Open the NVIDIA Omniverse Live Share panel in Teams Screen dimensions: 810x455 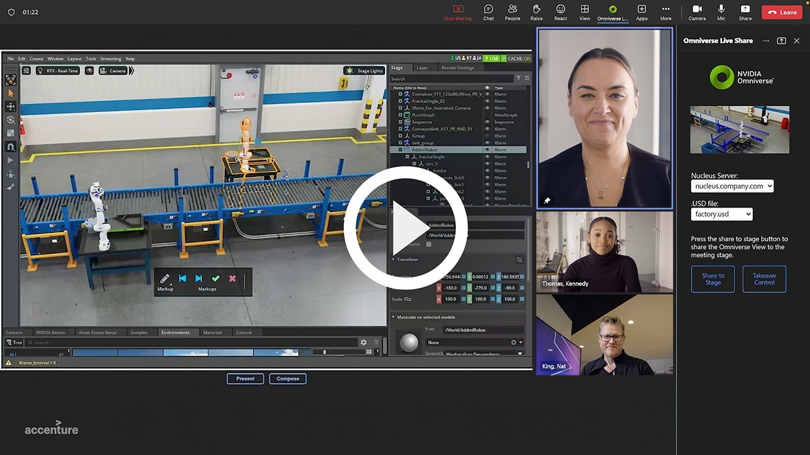coord(612,12)
